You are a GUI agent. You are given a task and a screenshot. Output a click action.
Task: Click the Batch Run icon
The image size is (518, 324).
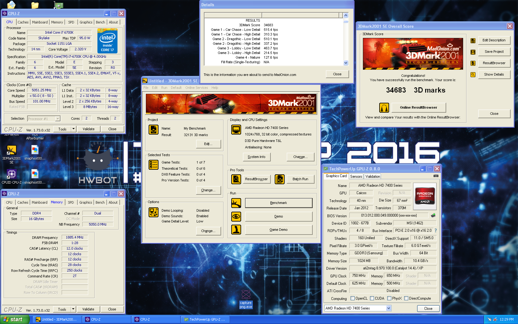point(279,179)
